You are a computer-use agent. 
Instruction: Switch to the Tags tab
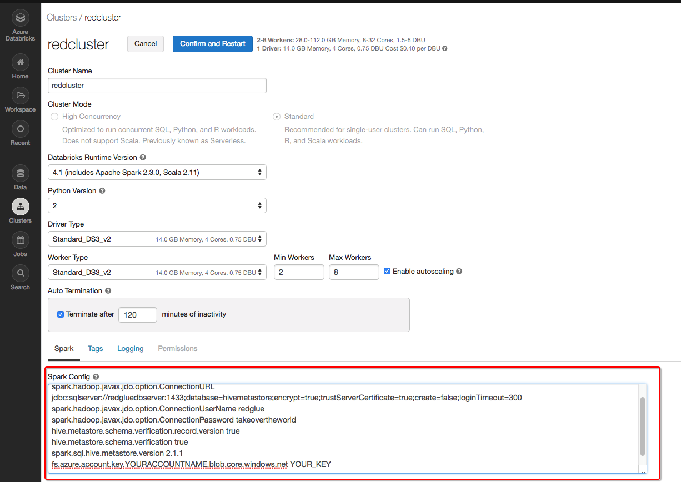[96, 349]
